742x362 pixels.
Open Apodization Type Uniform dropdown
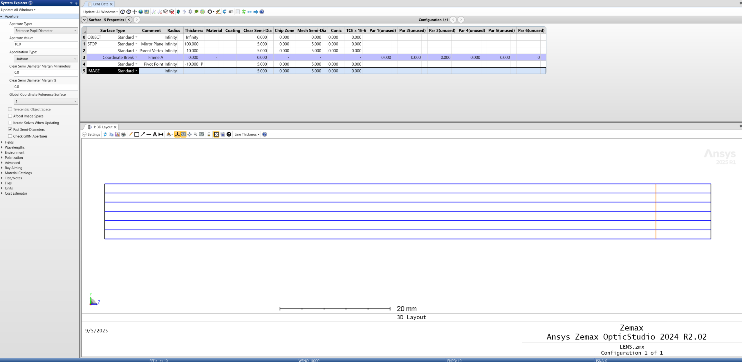click(46, 59)
